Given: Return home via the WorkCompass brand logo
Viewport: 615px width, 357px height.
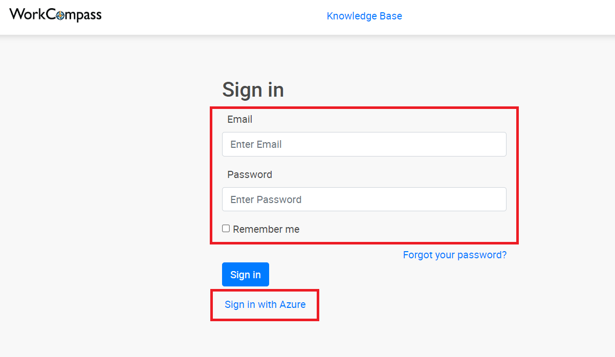Looking at the screenshot, I should [55, 14].
